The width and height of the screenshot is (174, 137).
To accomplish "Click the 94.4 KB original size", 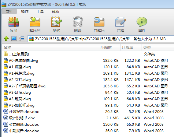I will coord(112,93).
